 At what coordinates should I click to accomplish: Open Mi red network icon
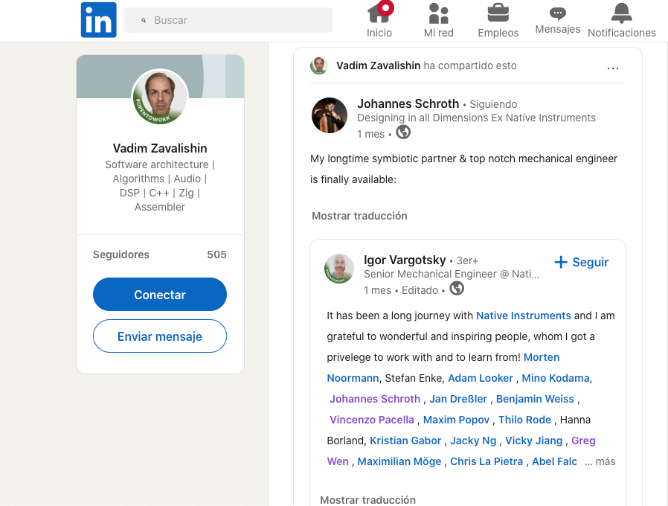438,13
